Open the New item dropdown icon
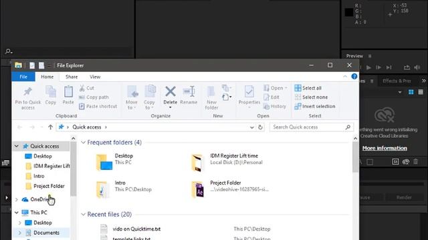This screenshot has width=428, height=240. pos(226,88)
